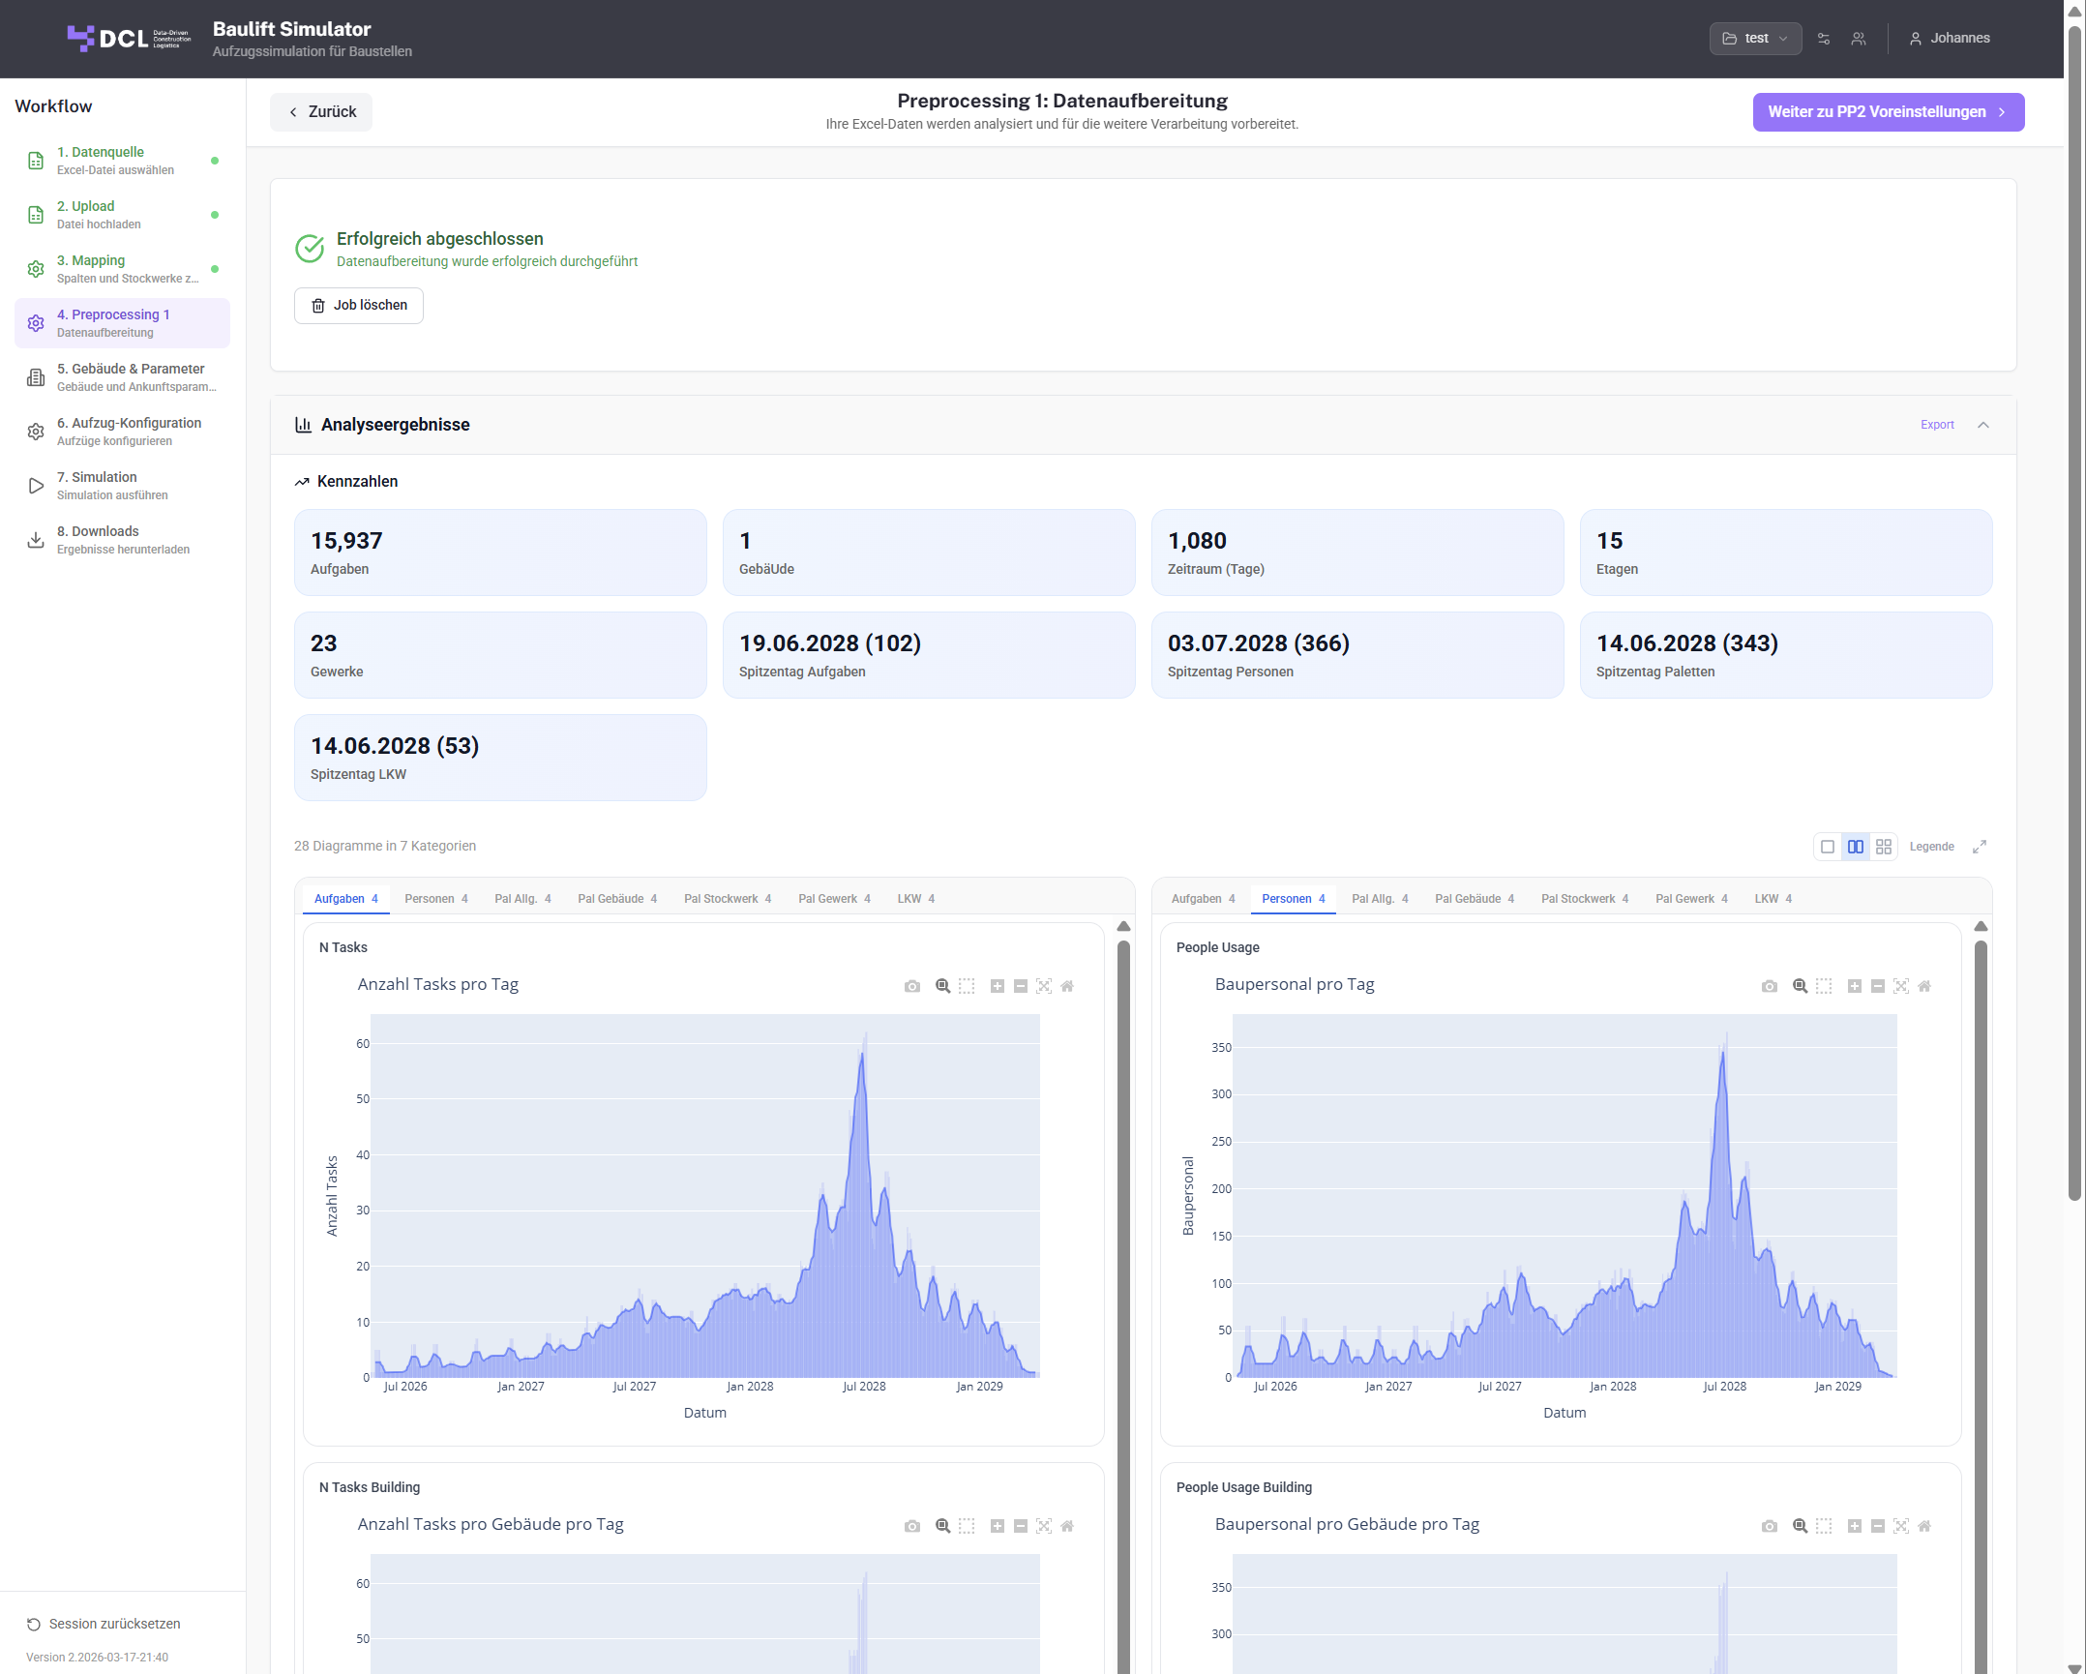The width and height of the screenshot is (2086, 1674).
Task: Switch to single-column diagram layout
Action: tap(1828, 847)
